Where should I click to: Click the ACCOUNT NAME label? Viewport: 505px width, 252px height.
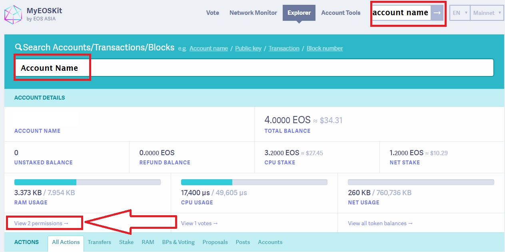click(37, 131)
